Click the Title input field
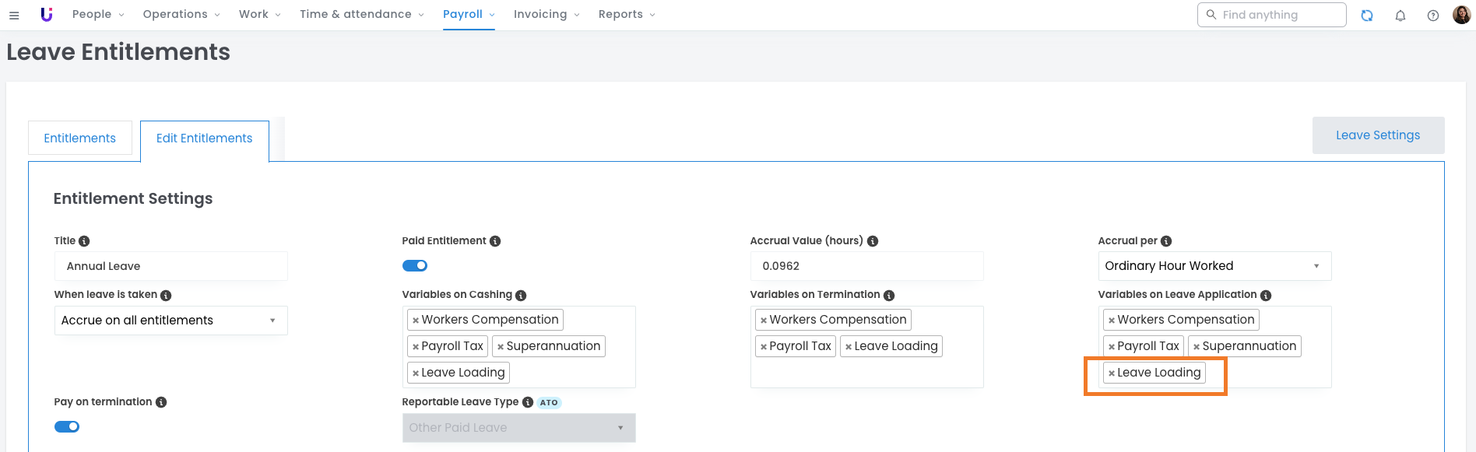Image resolution: width=1476 pixels, height=452 pixels. point(170,266)
